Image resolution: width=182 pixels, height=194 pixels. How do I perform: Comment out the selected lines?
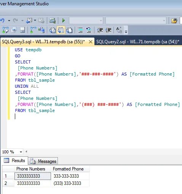[x=80, y=30]
